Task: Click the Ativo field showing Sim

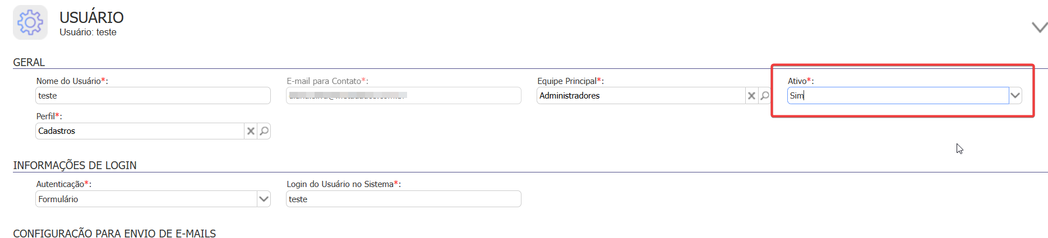Action: tap(897, 96)
